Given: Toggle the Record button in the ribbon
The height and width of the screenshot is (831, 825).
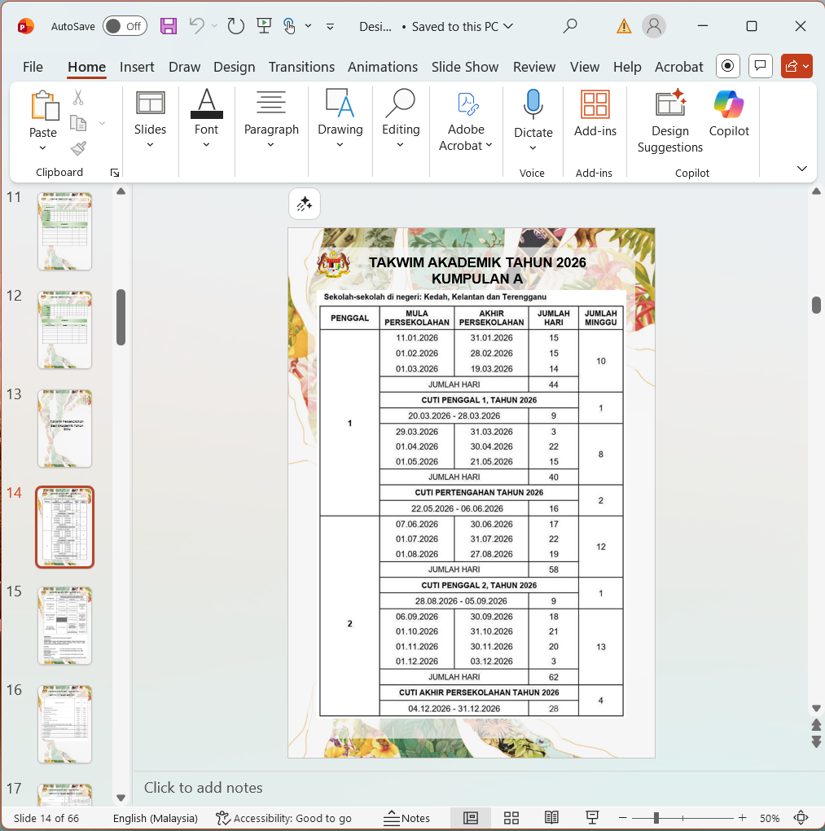Looking at the screenshot, I should [728, 66].
